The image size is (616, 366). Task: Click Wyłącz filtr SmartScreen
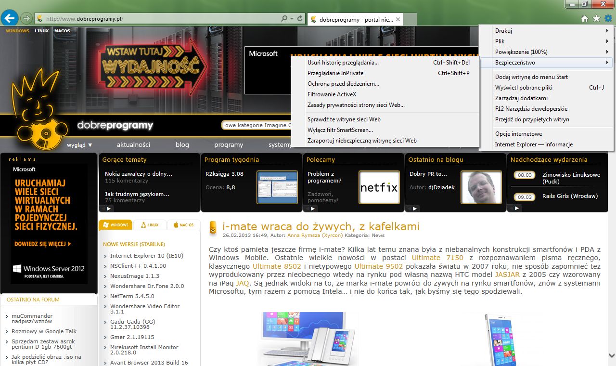(x=385, y=130)
